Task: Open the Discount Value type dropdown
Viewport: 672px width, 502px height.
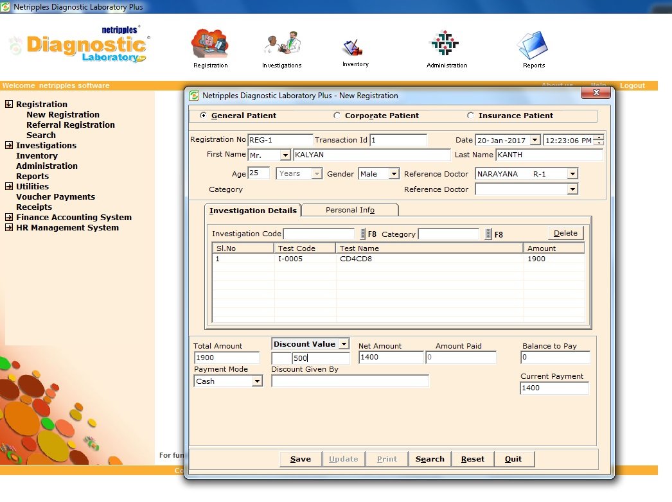Action: 343,344
